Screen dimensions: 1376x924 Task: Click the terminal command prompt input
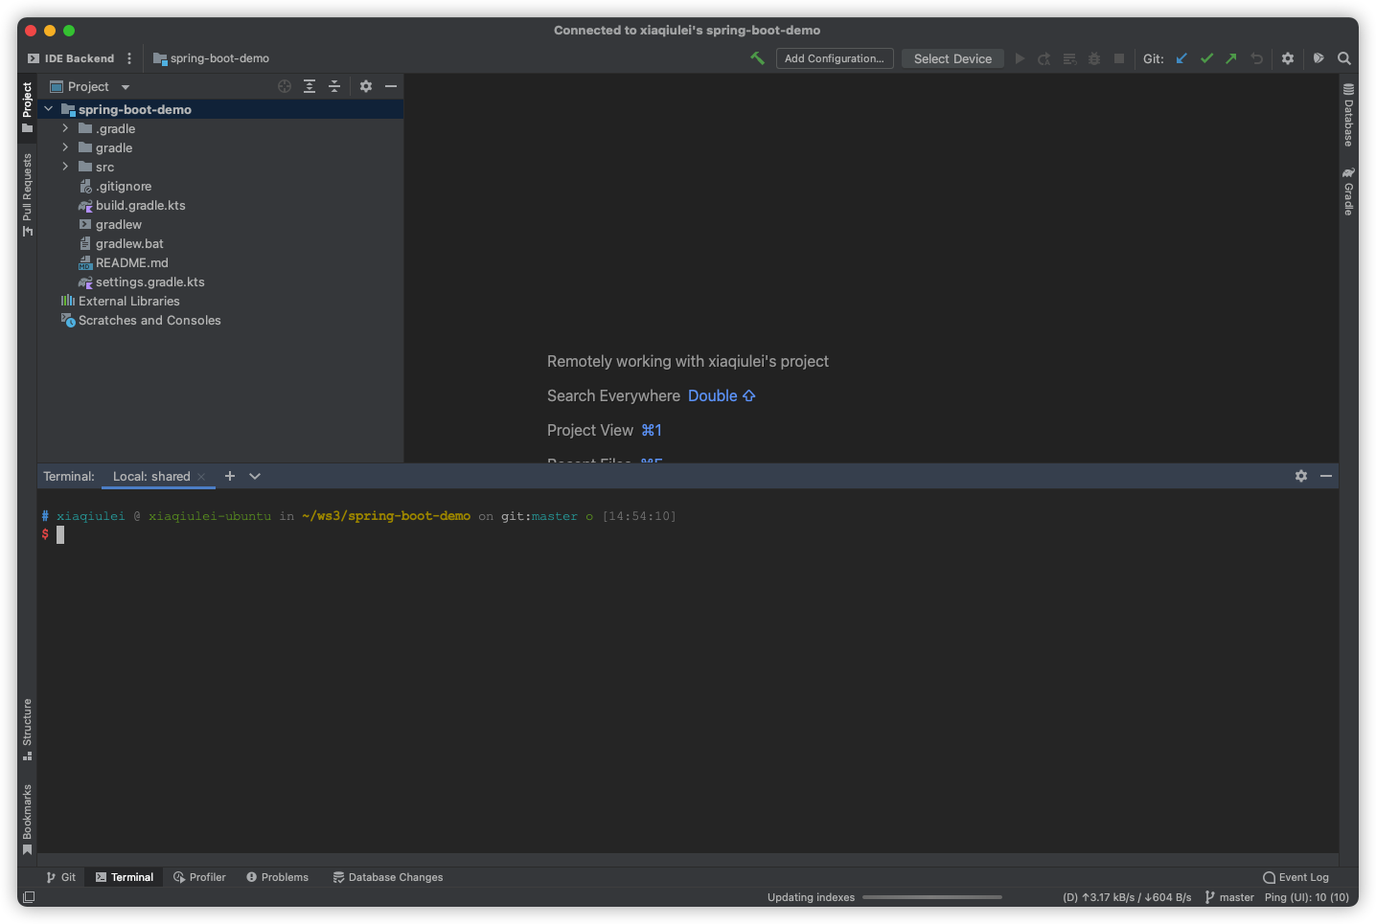[60, 534]
